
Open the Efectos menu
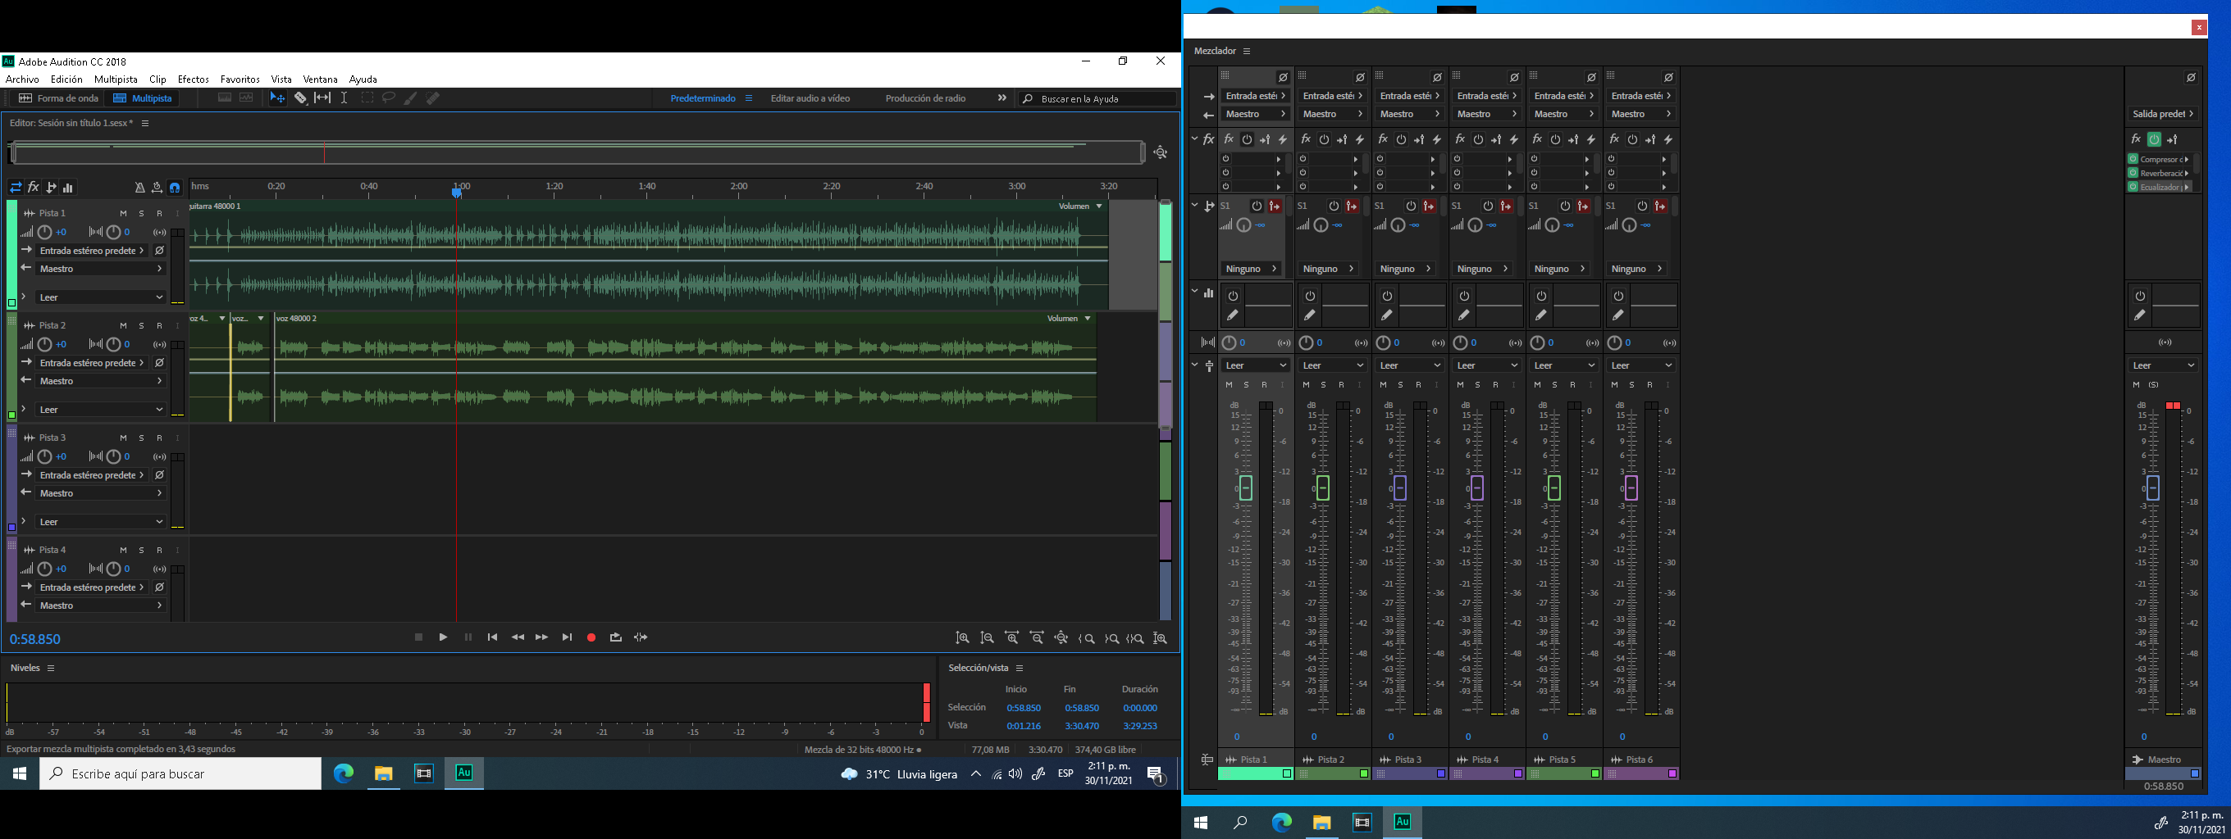pyautogui.click(x=193, y=79)
